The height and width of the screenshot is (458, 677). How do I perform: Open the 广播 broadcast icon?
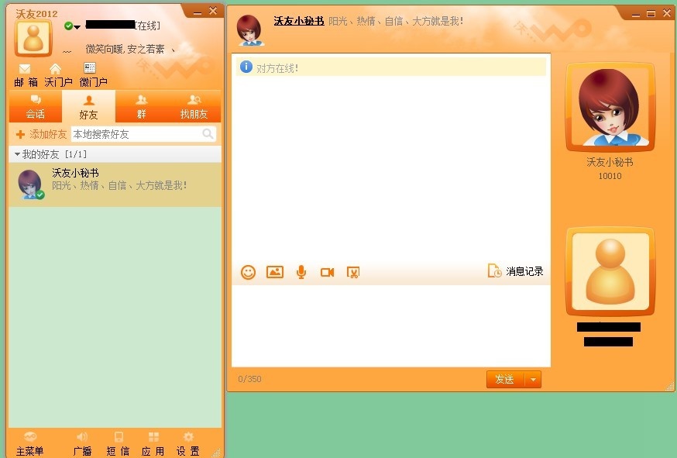coord(82,444)
